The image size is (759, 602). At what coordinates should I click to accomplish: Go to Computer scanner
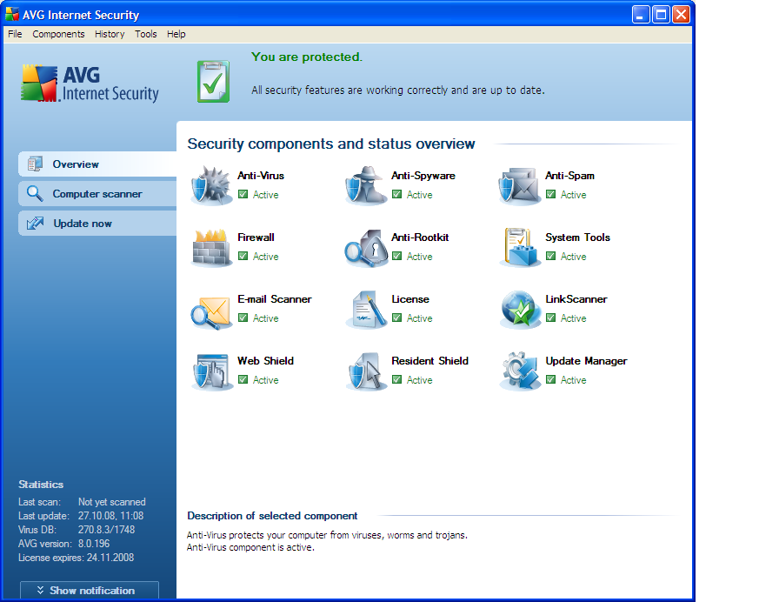click(97, 194)
